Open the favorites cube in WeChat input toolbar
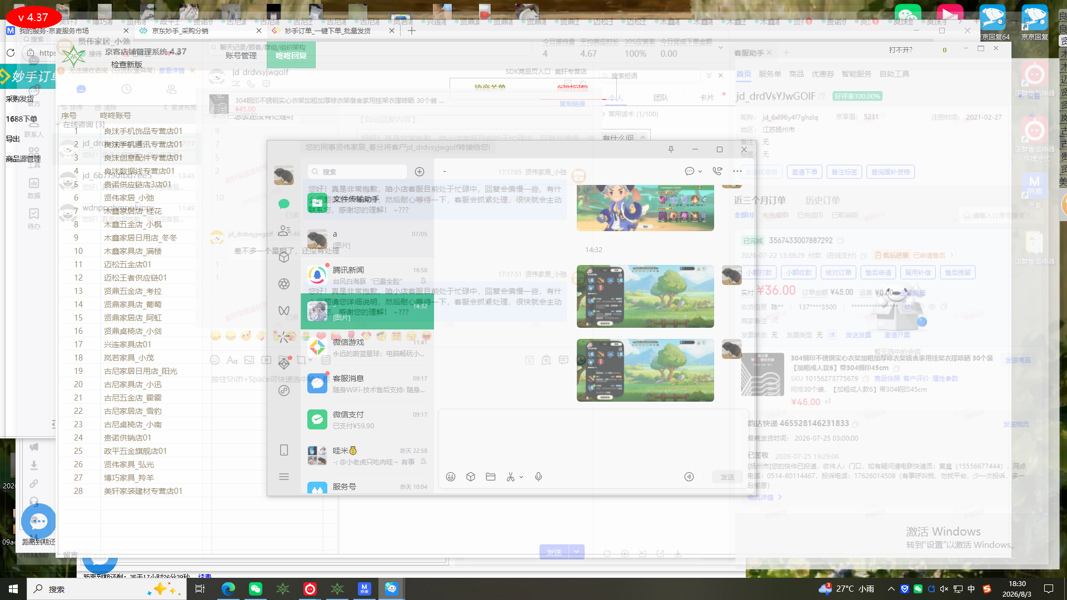This screenshot has width=1067, height=600. pos(471,477)
